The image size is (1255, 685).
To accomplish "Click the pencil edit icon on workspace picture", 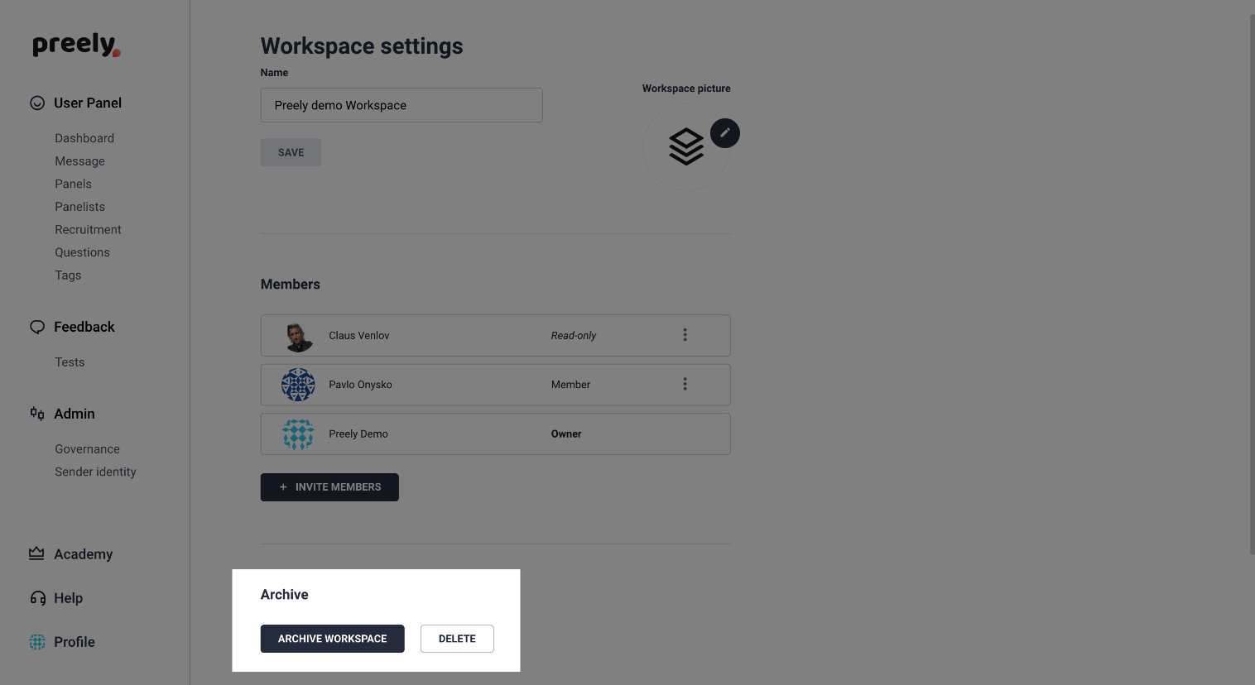I will pyautogui.click(x=724, y=133).
